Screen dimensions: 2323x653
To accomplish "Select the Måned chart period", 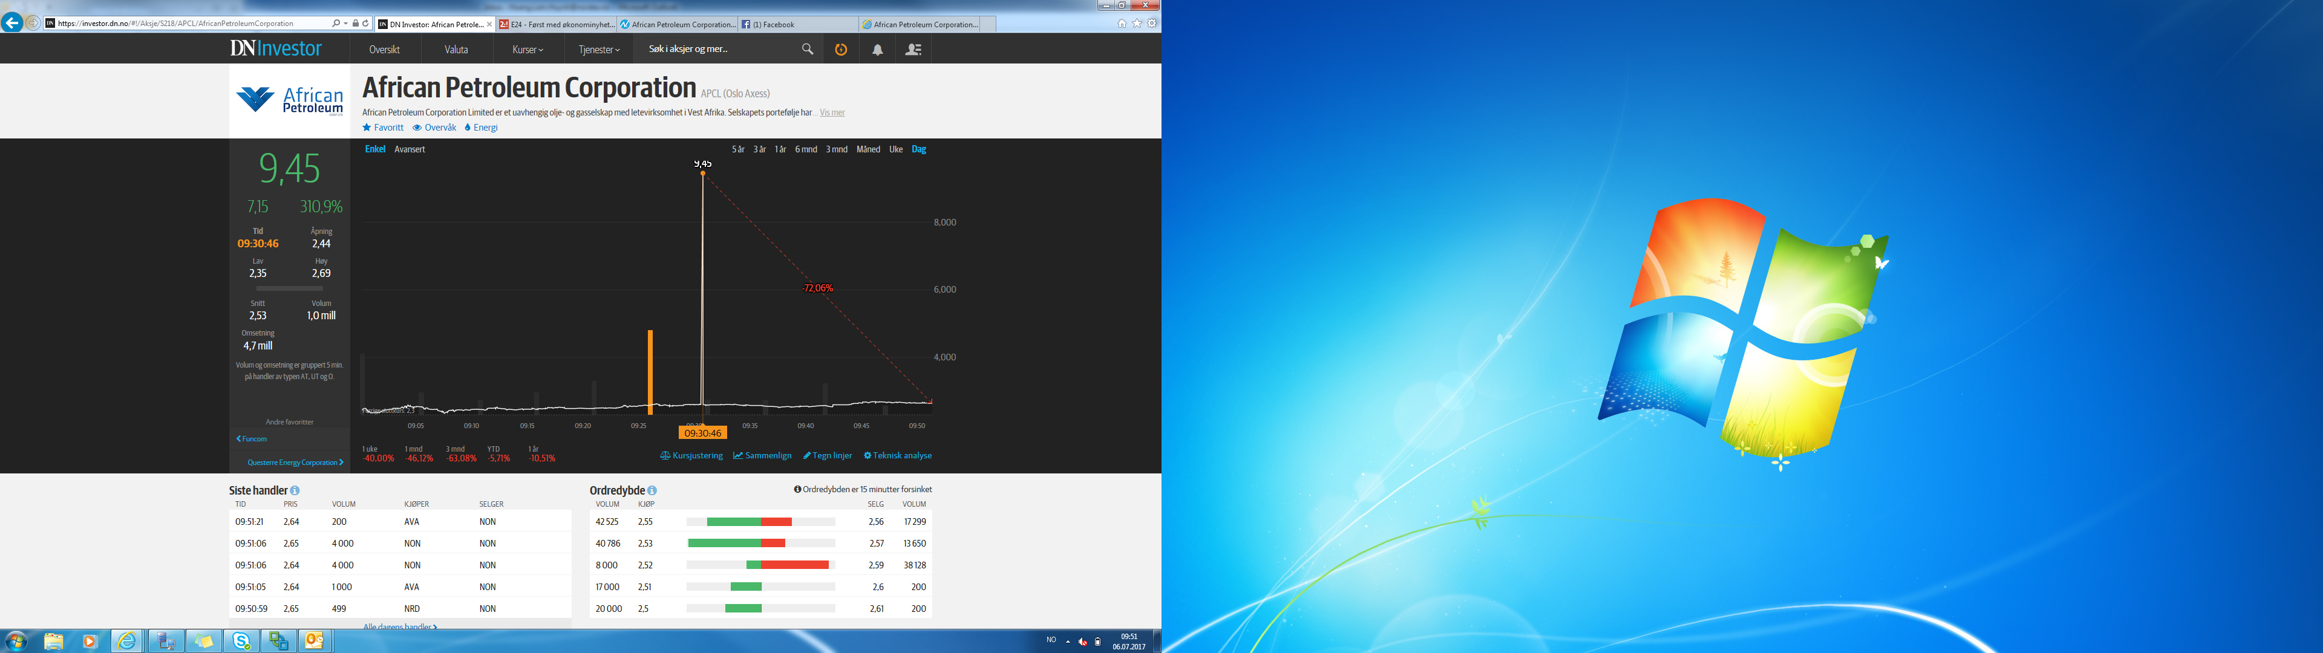I will [869, 150].
